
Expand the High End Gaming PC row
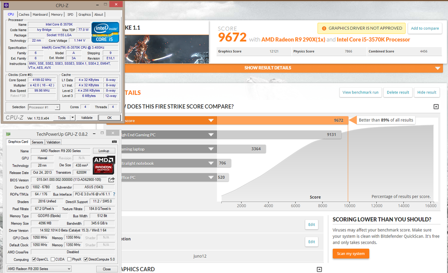coord(211,135)
